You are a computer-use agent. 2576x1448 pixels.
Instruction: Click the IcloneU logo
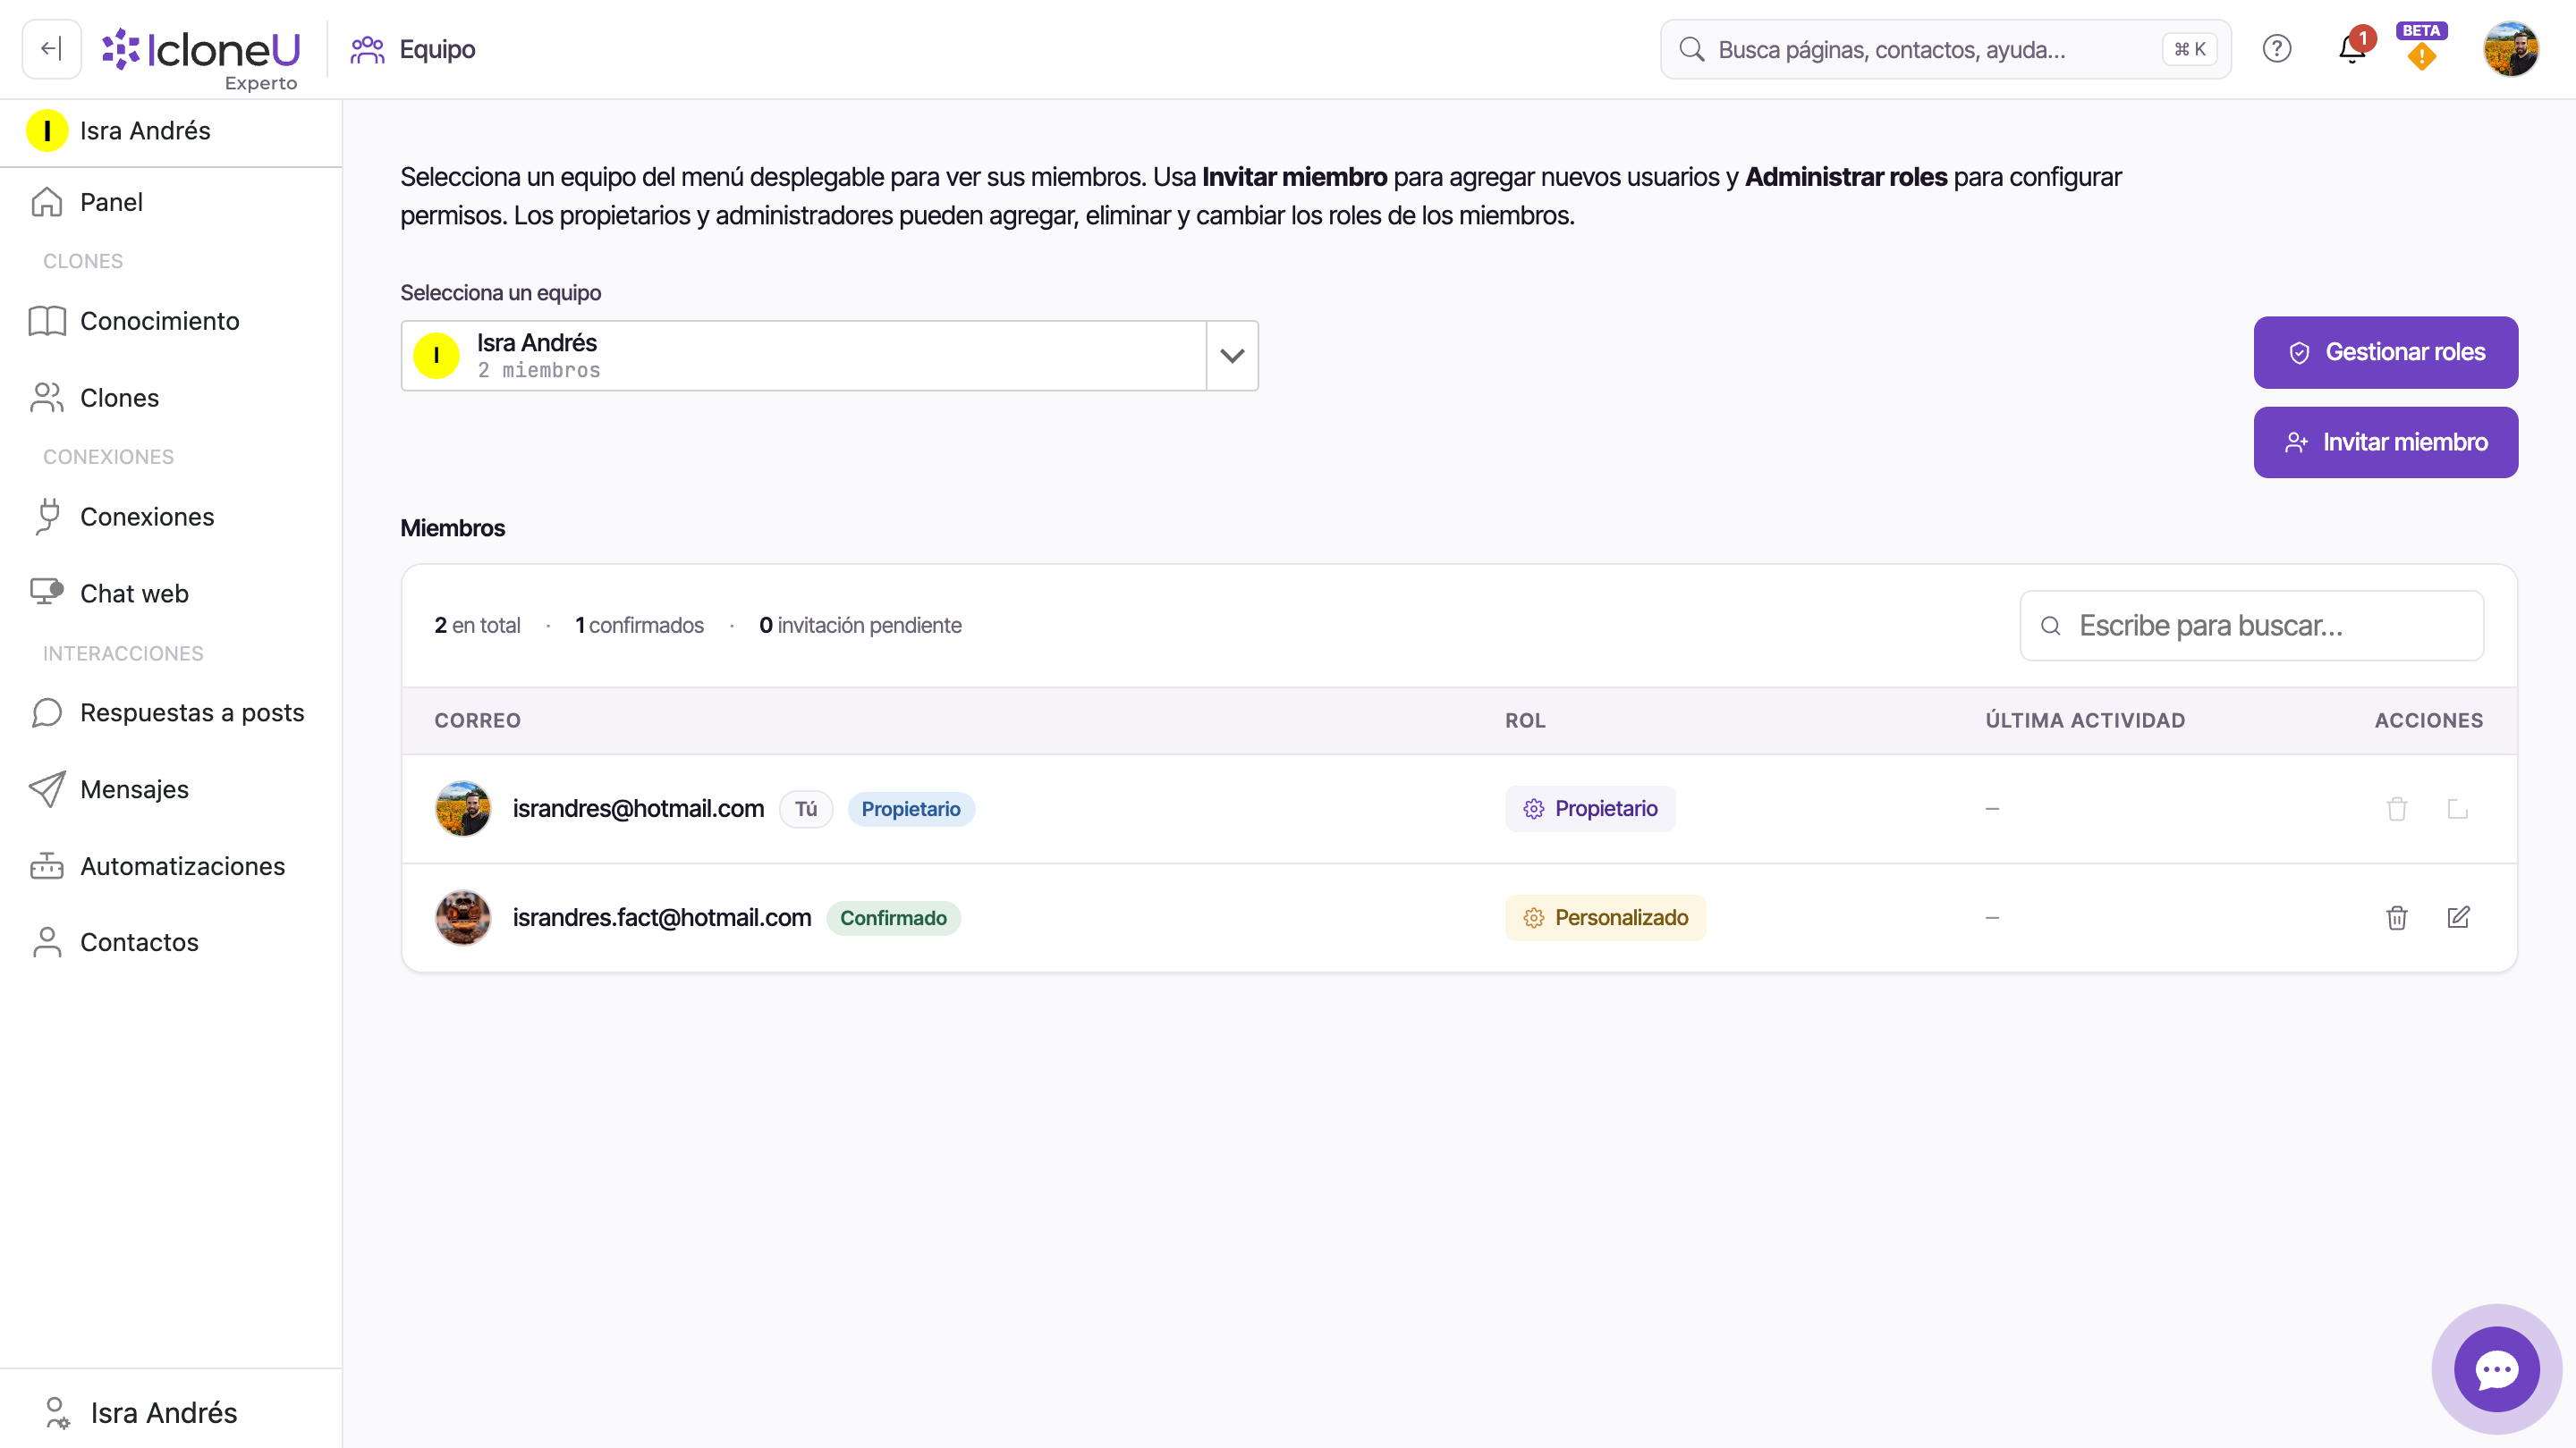click(x=201, y=49)
